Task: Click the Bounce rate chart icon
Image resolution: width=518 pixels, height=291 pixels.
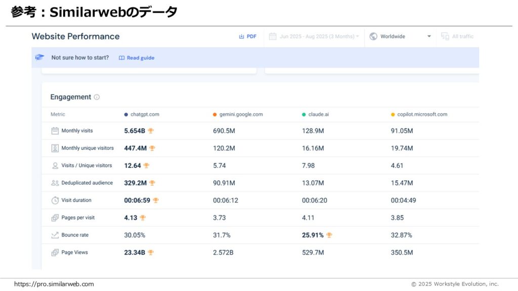Action: click(x=55, y=235)
